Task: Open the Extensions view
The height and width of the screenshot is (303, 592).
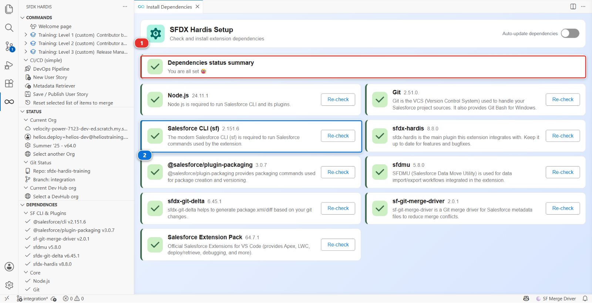Action: tap(9, 83)
